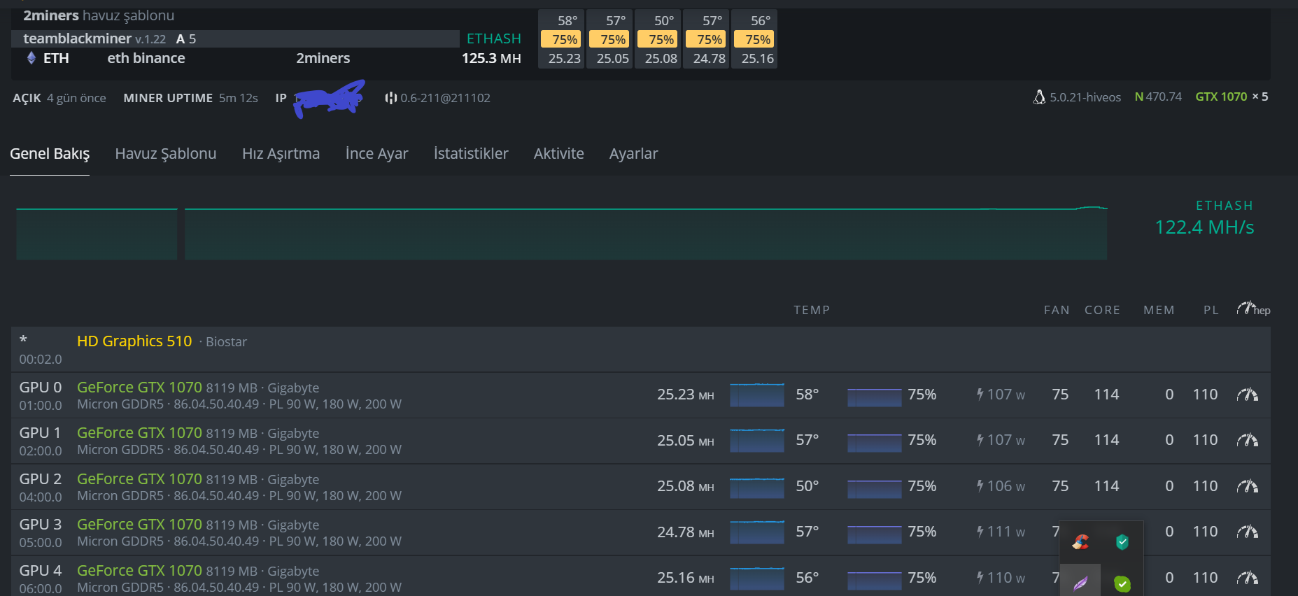Open overclock gauge icon for GPU 4
The width and height of the screenshot is (1298, 596).
1247,578
